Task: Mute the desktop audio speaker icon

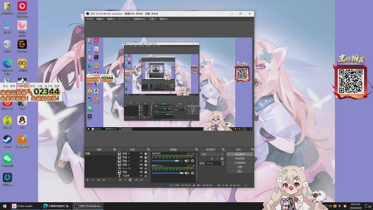Action: click(187, 161)
